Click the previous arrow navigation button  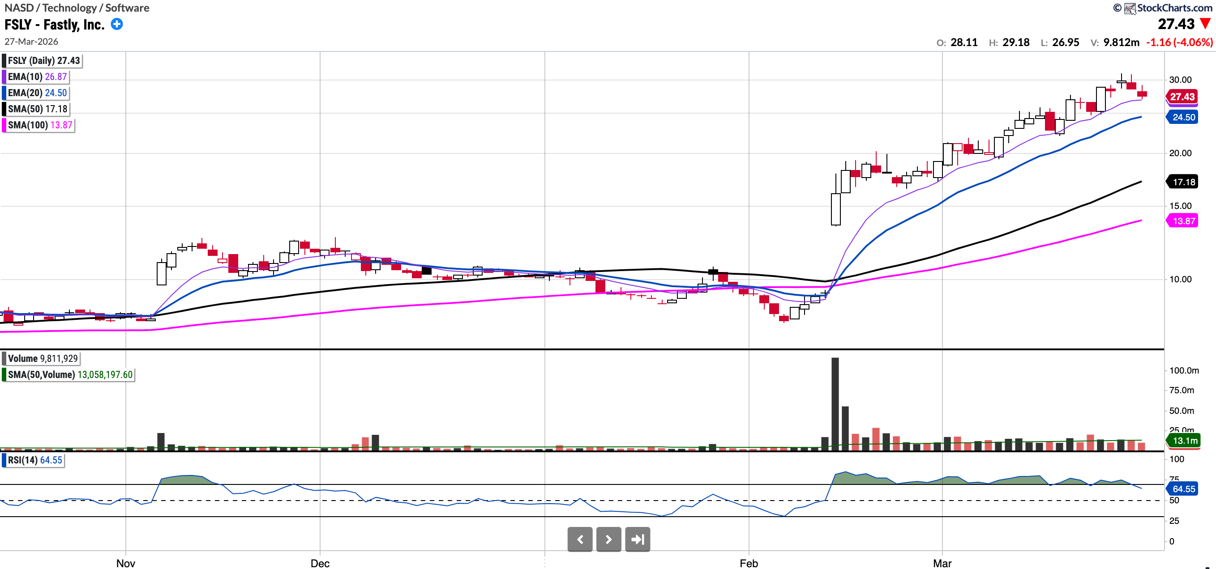pyautogui.click(x=580, y=539)
